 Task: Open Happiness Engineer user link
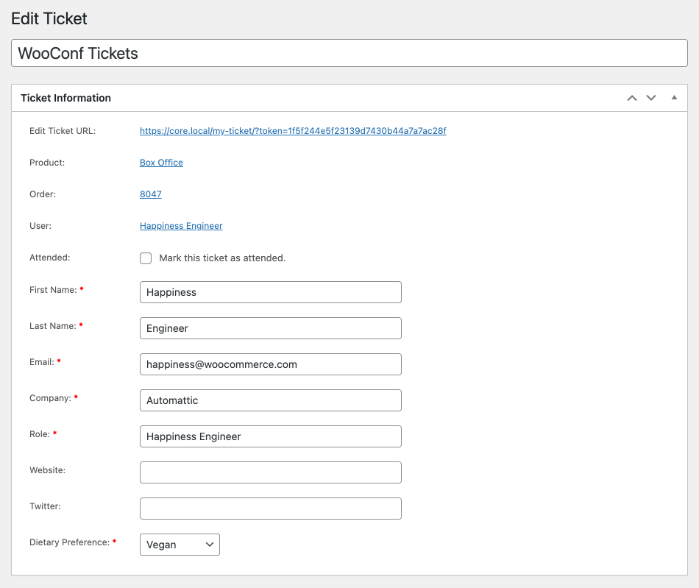(x=181, y=226)
